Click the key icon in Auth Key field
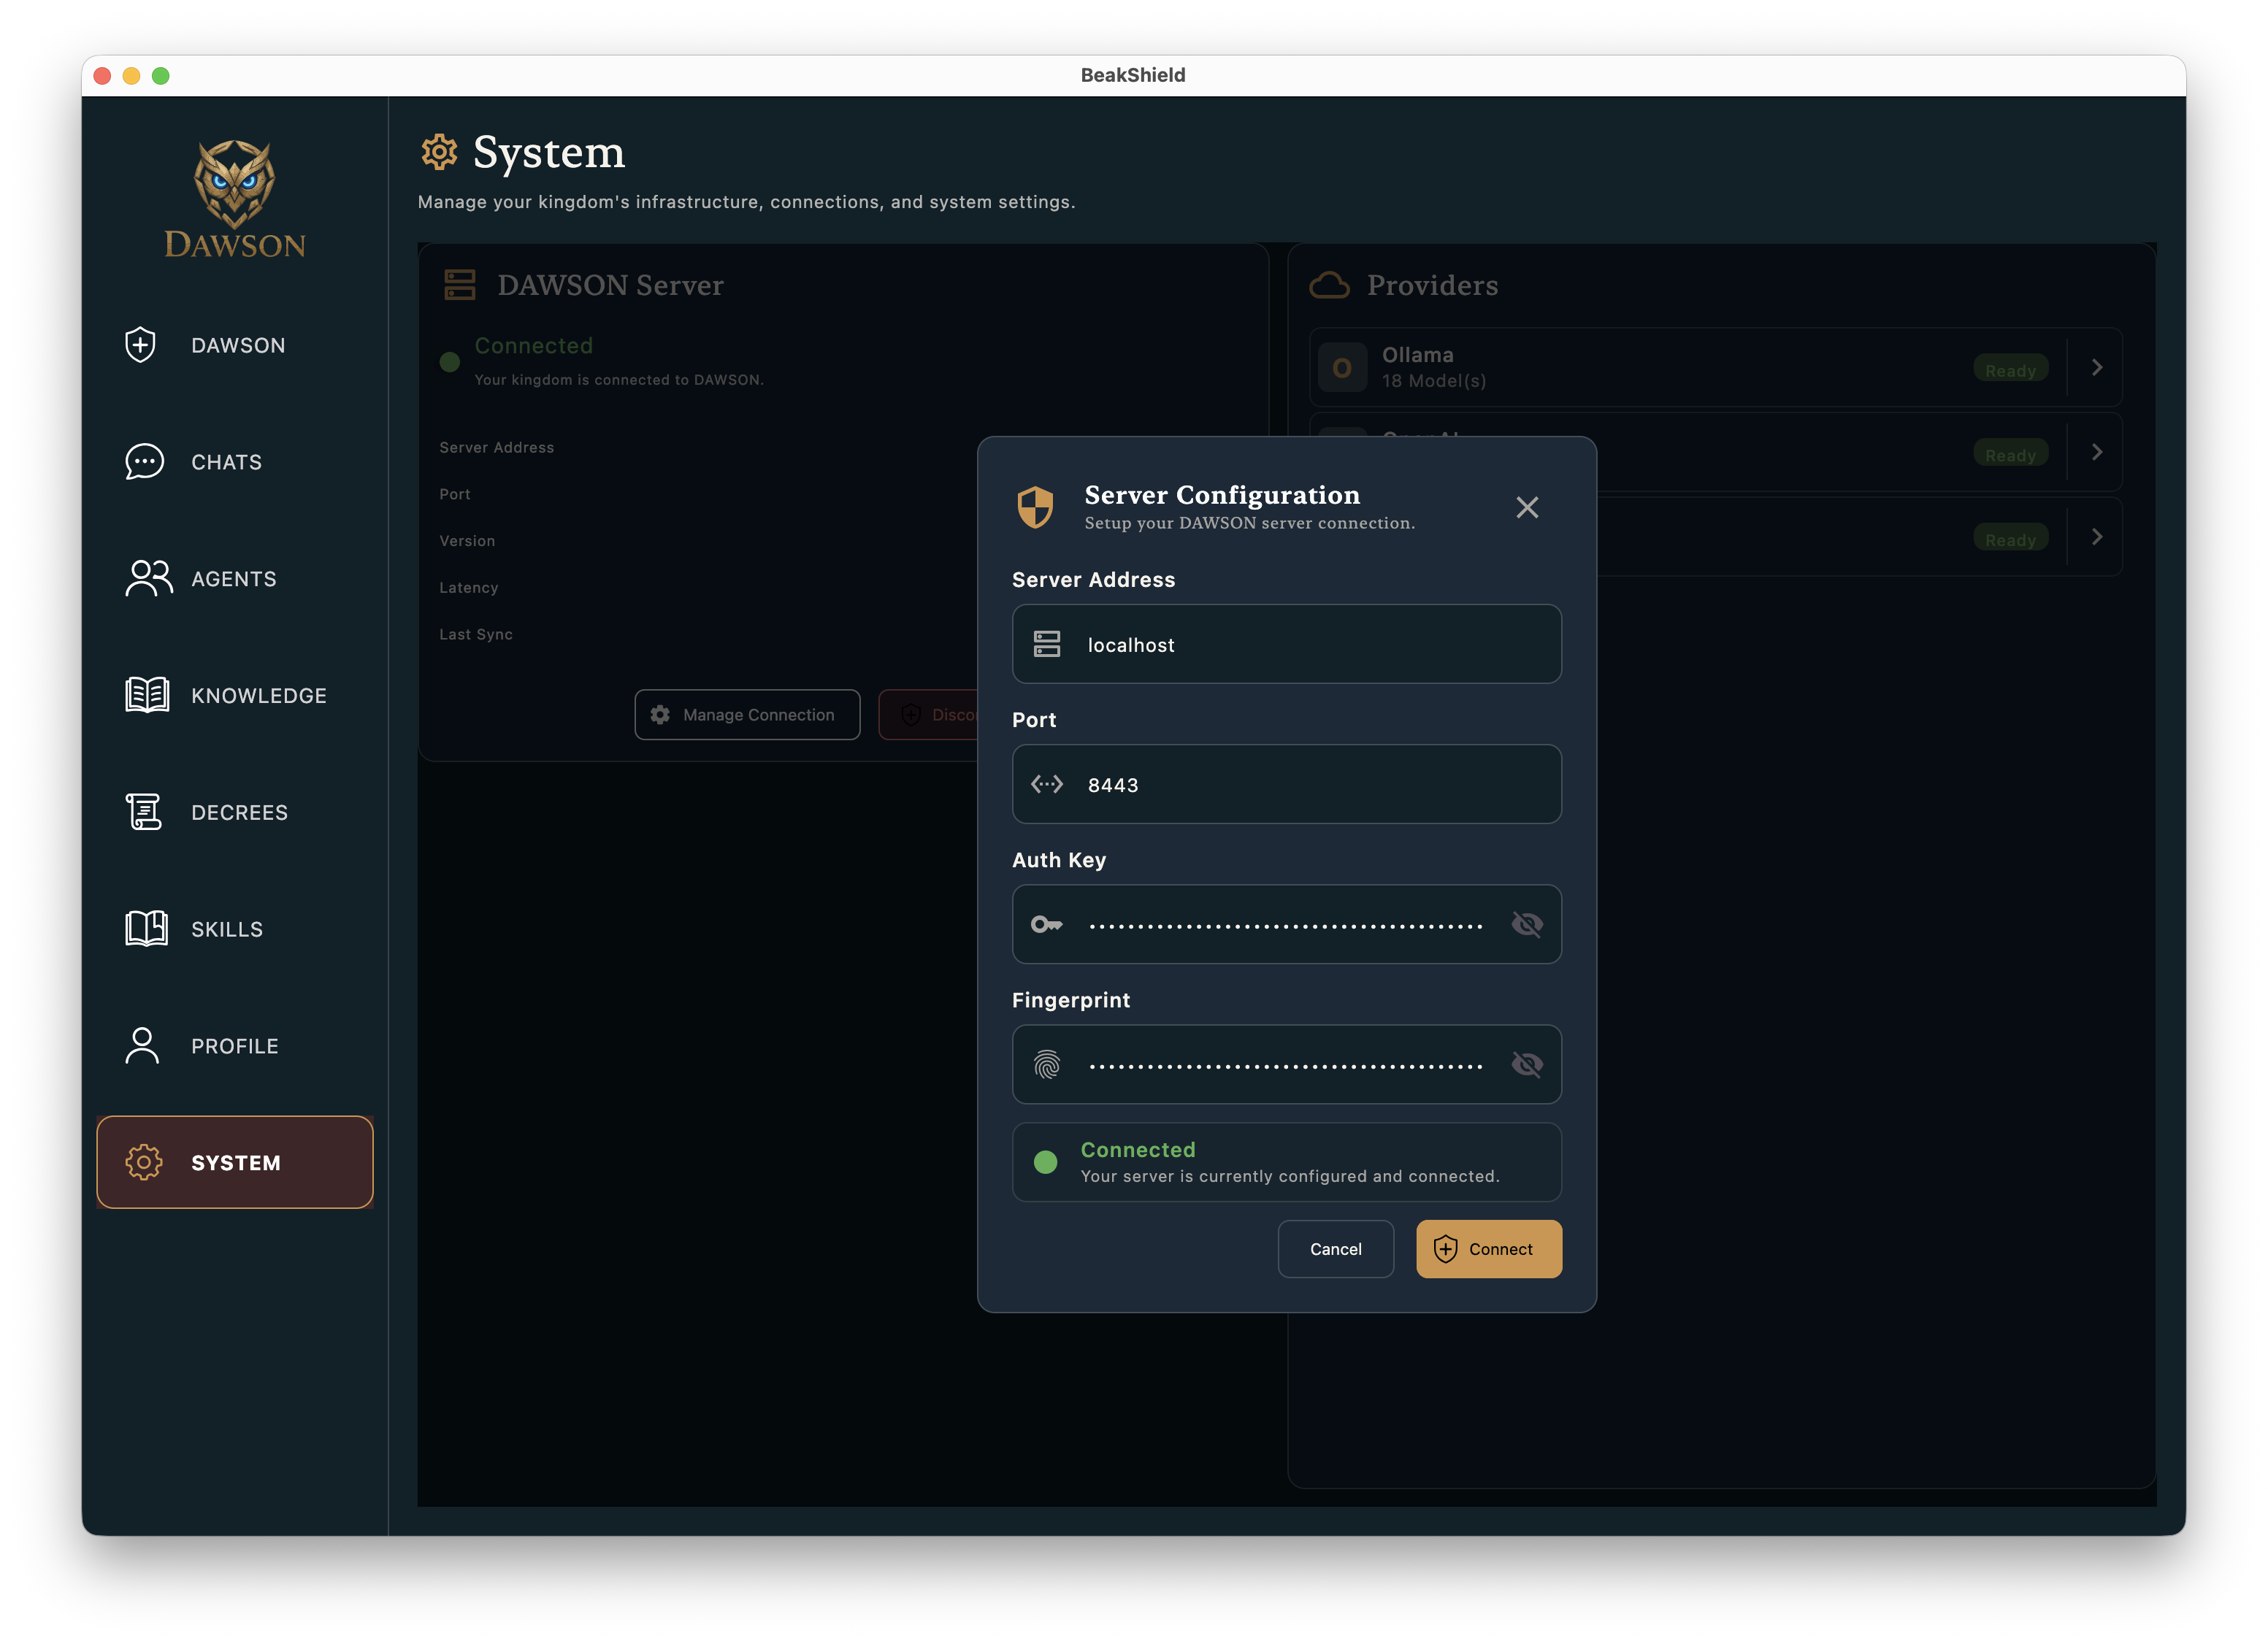Image resolution: width=2268 pixels, height=1644 pixels. point(1047,924)
